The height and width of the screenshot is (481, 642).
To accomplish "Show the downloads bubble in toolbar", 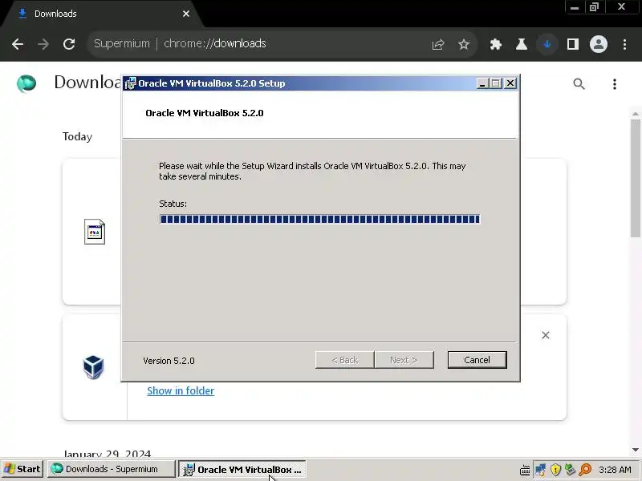I will click(x=547, y=44).
